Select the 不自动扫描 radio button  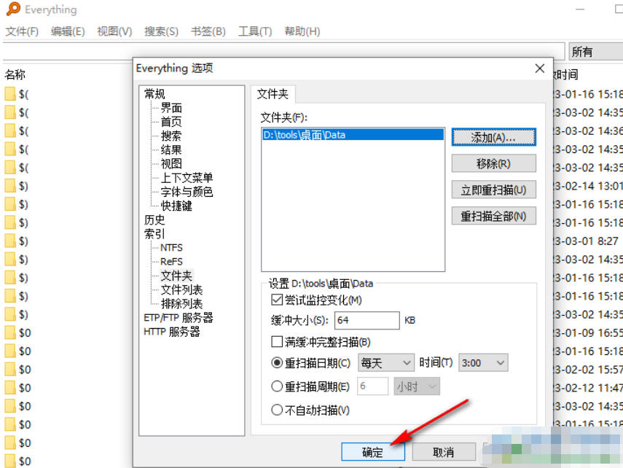tap(276, 410)
